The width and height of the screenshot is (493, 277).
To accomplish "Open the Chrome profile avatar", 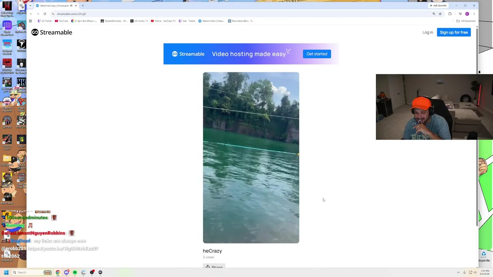I will (467, 14).
